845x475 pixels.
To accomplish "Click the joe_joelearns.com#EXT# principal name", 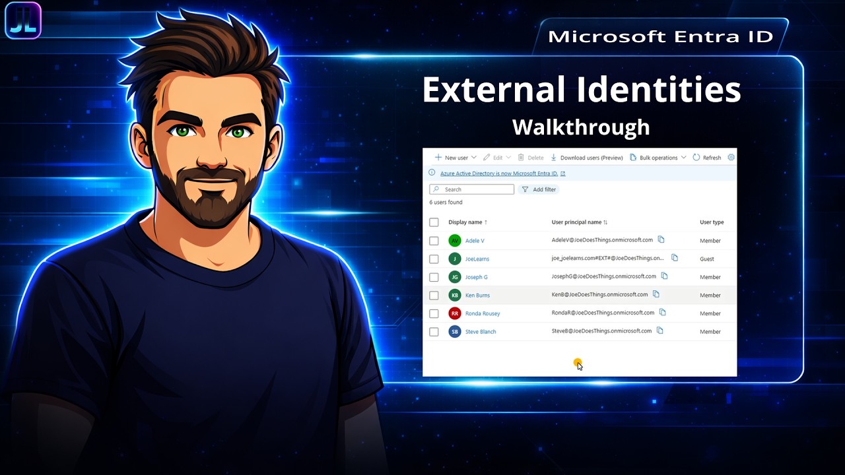I will [x=608, y=258].
